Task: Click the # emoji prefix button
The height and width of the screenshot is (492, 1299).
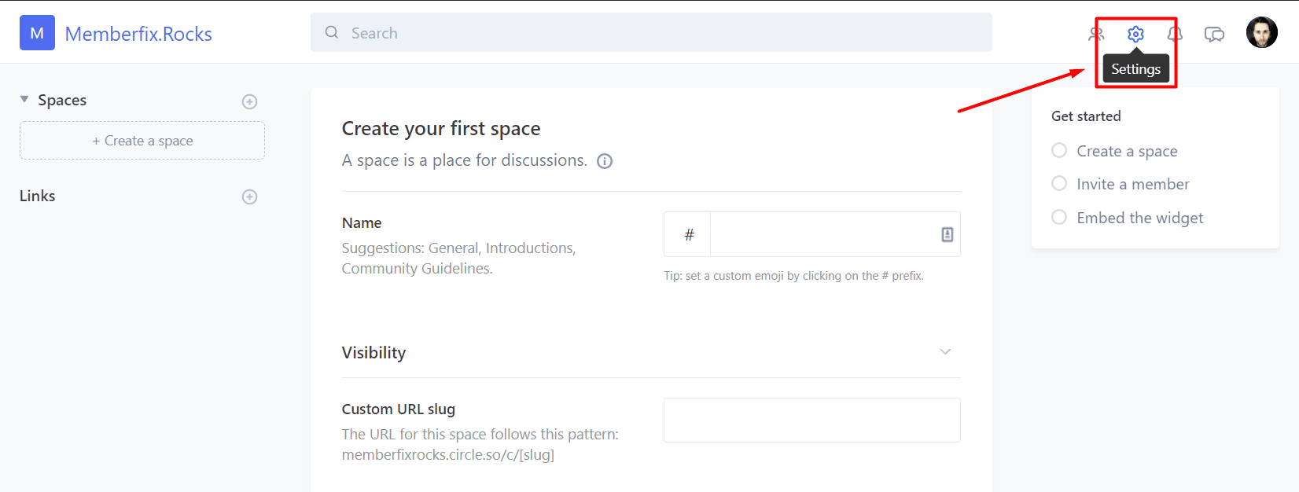Action: click(x=688, y=234)
